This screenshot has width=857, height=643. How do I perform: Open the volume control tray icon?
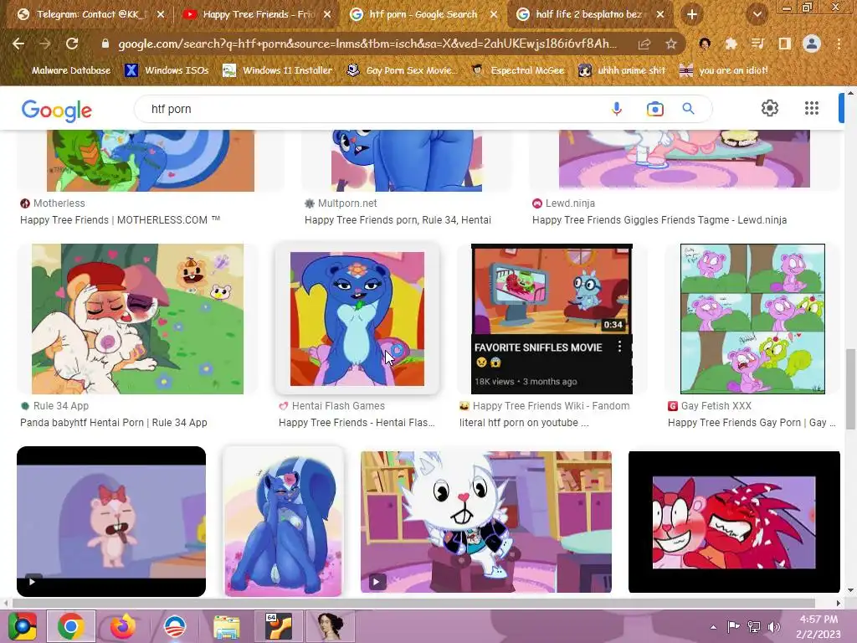774,626
